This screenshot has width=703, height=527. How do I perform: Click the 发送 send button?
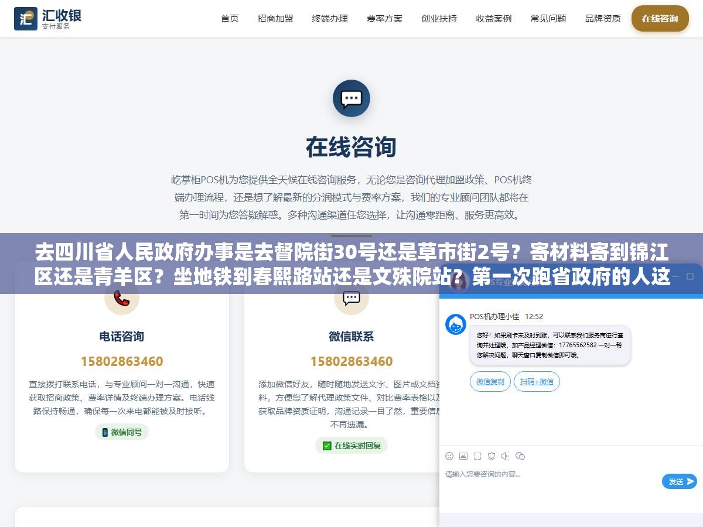click(x=680, y=481)
